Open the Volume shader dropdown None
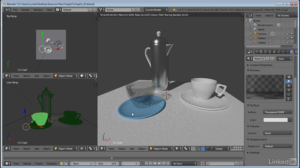Viewport: 300px width, 168px height. click(x=277, y=133)
